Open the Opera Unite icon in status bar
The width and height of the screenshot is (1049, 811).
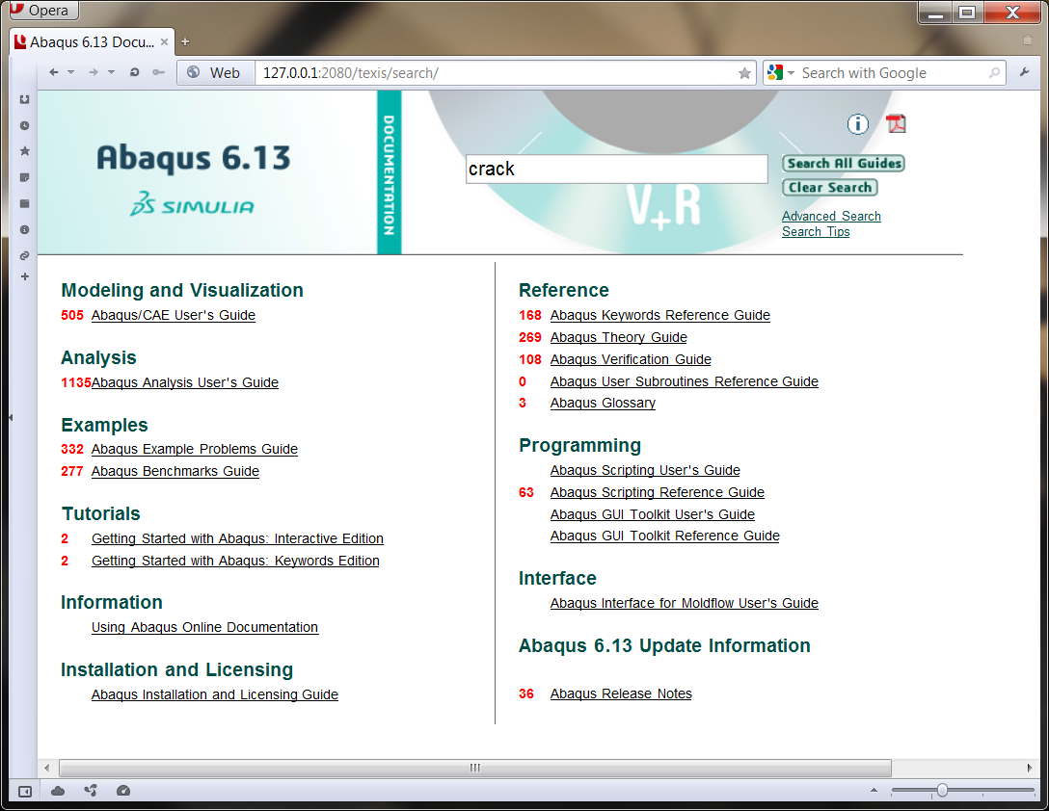click(x=91, y=791)
